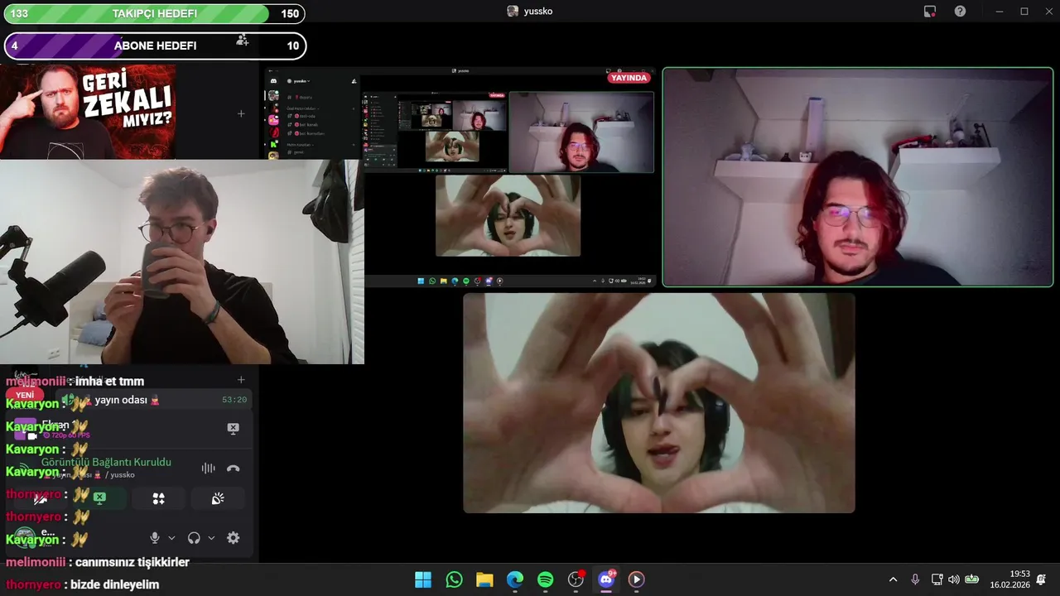The height and width of the screenshot is (596, 1060).
Task: Open network status from system tray
Action: pyautogui.click(x=937, y=579)
